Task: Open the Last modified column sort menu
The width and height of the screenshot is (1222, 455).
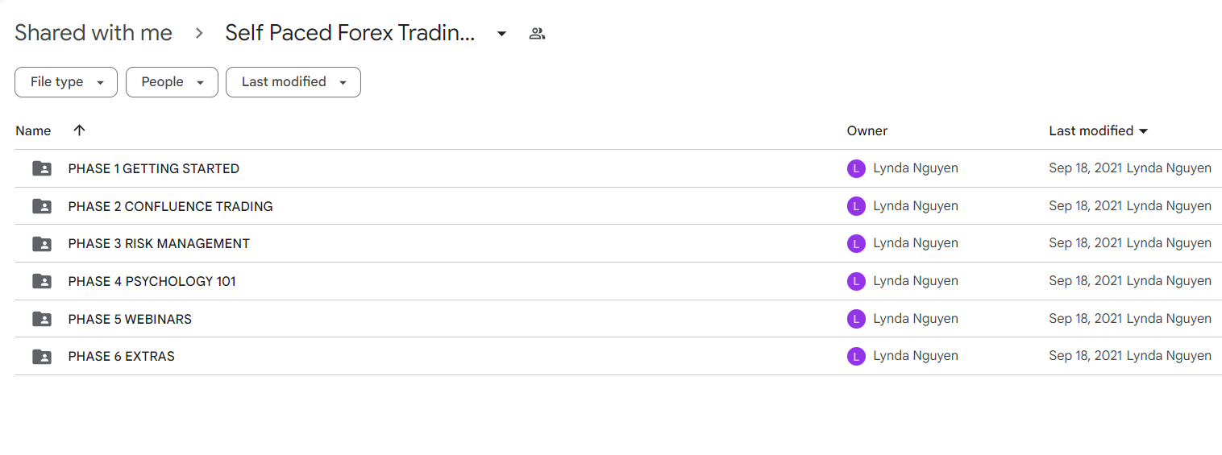Action: point(1099,130)
